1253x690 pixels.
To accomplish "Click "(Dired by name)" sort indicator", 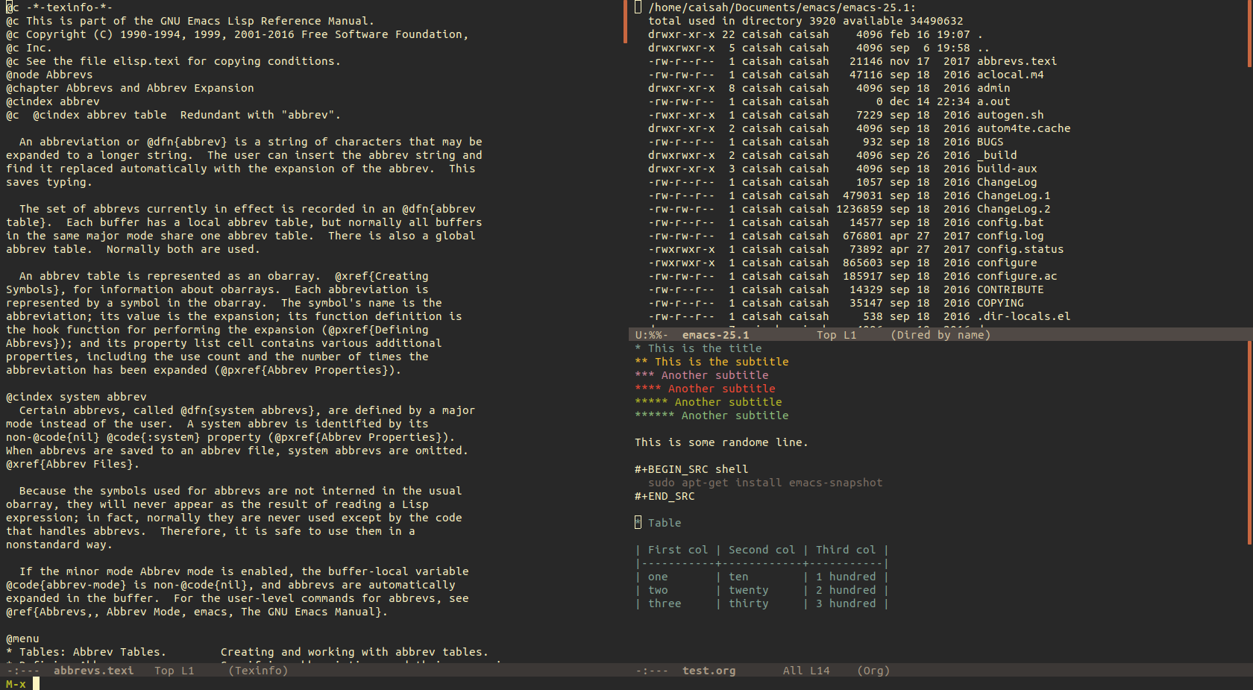I will pyautogui.click(x=940, y=335).
